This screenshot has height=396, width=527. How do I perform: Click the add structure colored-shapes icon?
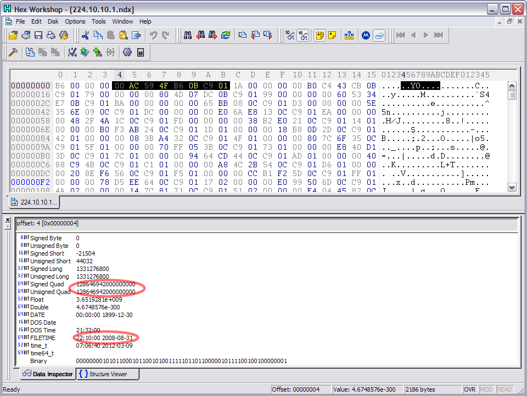(x=98, y=52)
